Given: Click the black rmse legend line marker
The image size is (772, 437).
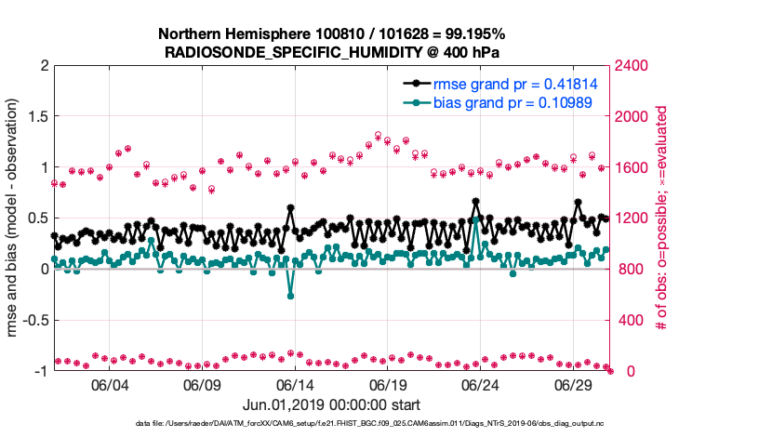Looking at the screenshot, I should pyautogui.click(x=414, y=83).
